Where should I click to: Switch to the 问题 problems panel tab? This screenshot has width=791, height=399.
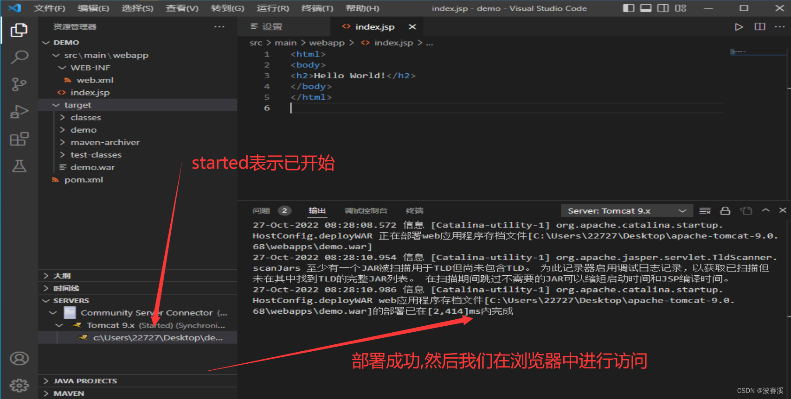pyautogui.click(x=272, y=211)
